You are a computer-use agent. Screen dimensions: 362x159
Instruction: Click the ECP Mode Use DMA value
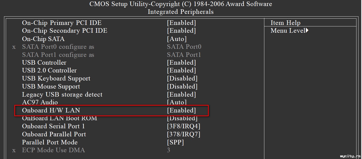tap(168, 150)
